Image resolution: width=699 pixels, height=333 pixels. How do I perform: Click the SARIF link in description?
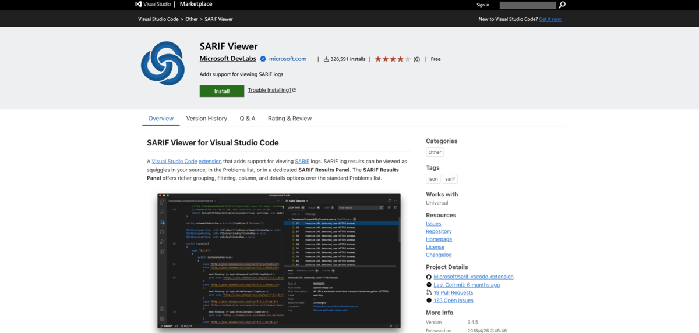click(x=302, y=161)
